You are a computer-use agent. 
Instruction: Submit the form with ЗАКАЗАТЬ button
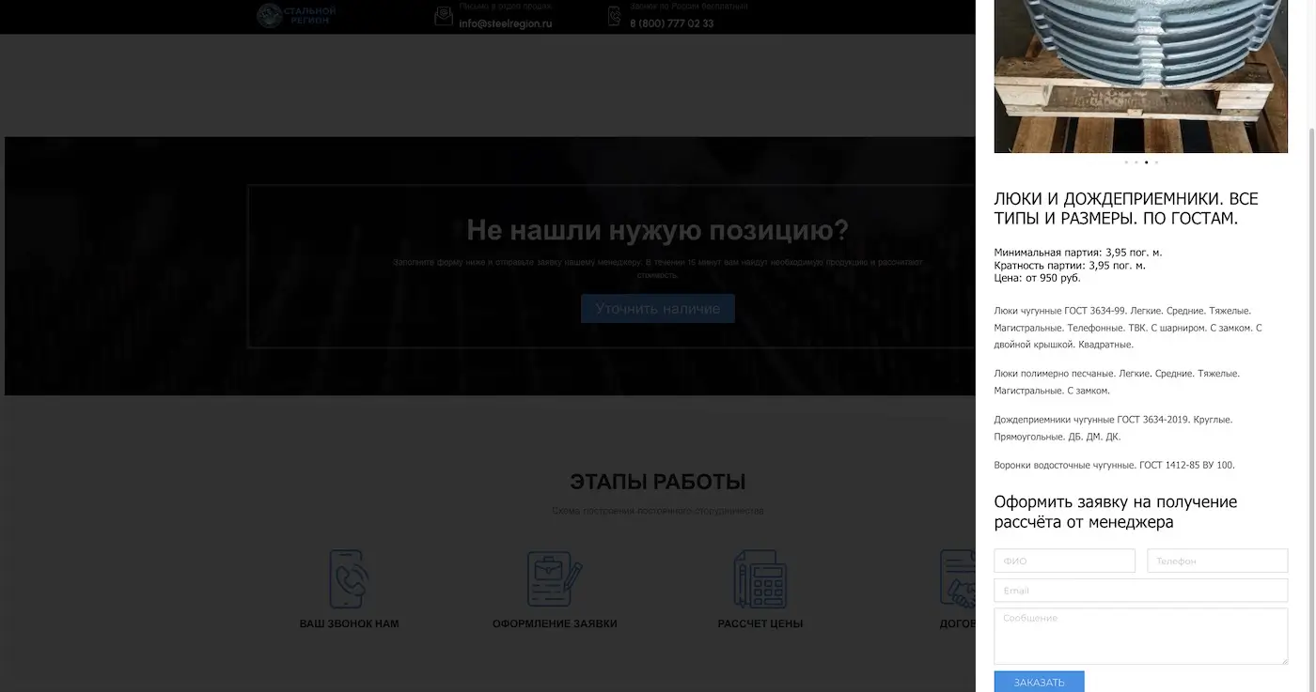(x=1040, y=683)
